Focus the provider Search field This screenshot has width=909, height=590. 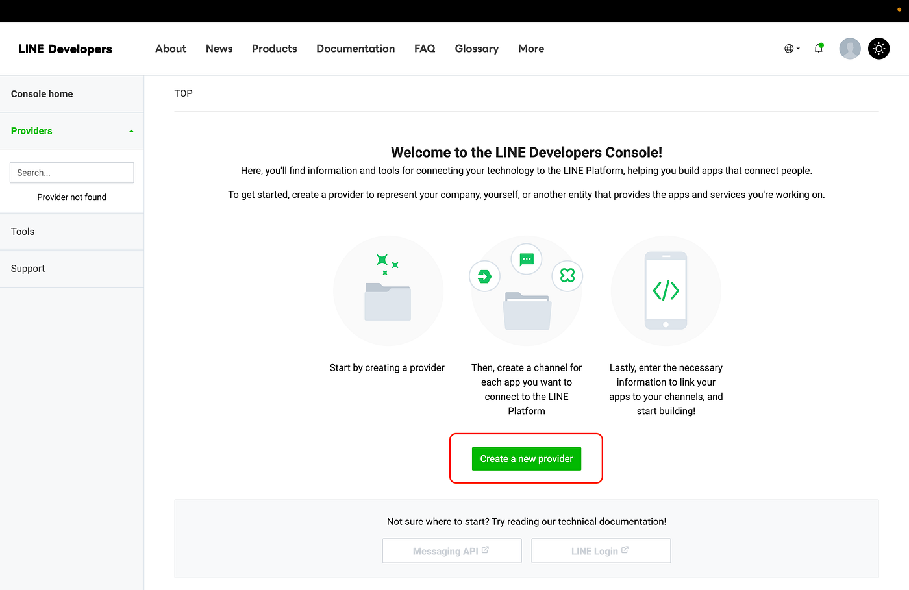point(72,173)
